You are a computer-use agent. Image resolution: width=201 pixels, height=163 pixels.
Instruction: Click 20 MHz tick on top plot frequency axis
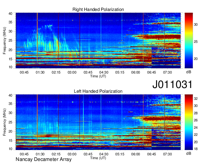(x=11, y=50)
